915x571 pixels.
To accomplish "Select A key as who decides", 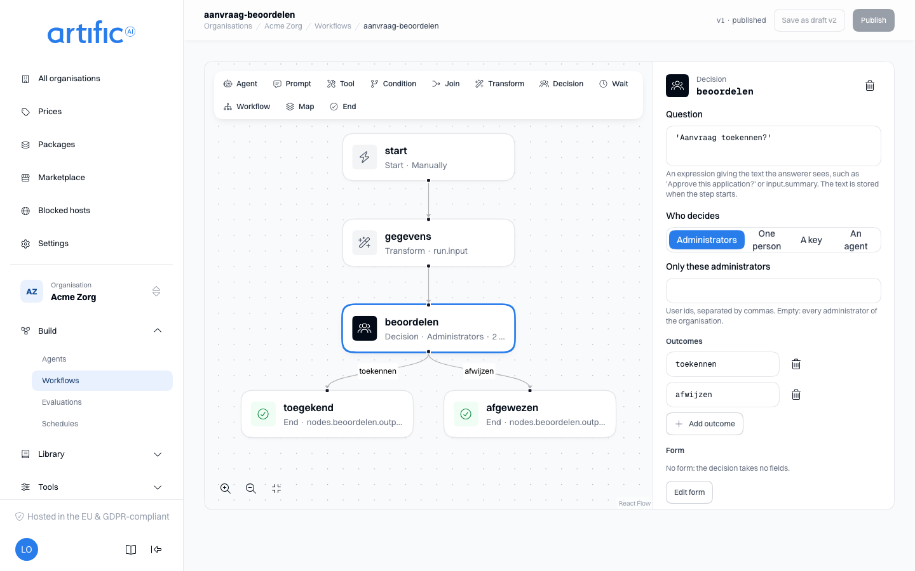I will 811,240.
